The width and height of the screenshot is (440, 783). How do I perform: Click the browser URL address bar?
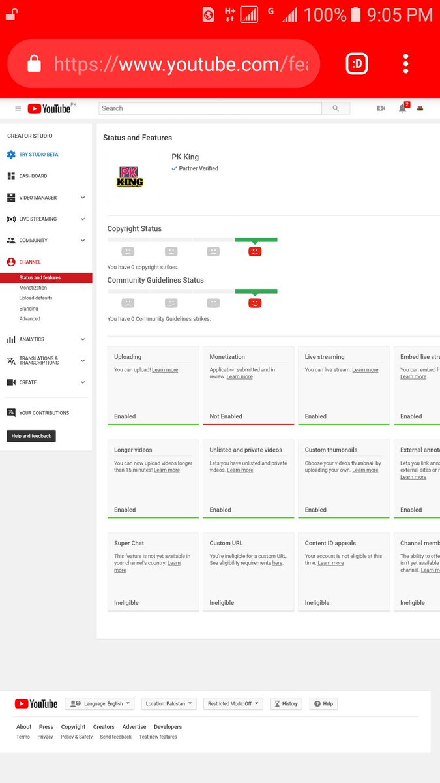pyautogui.click(x=163, y=63)
